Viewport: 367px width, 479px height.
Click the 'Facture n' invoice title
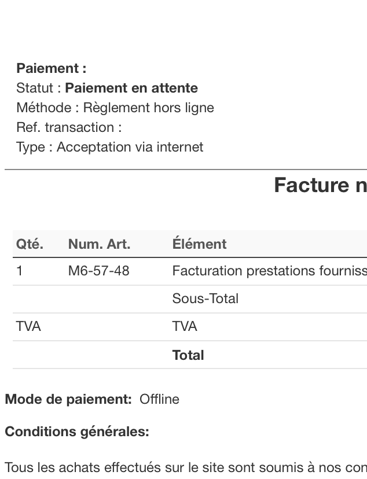pos(321,185)
